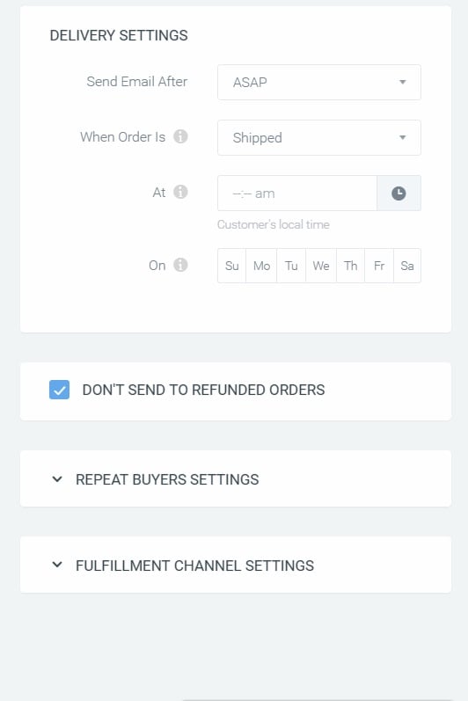Screen dimensions: 468x701
Task: Click the ASAP dropdown arrow
Action: tap(403, 83)
